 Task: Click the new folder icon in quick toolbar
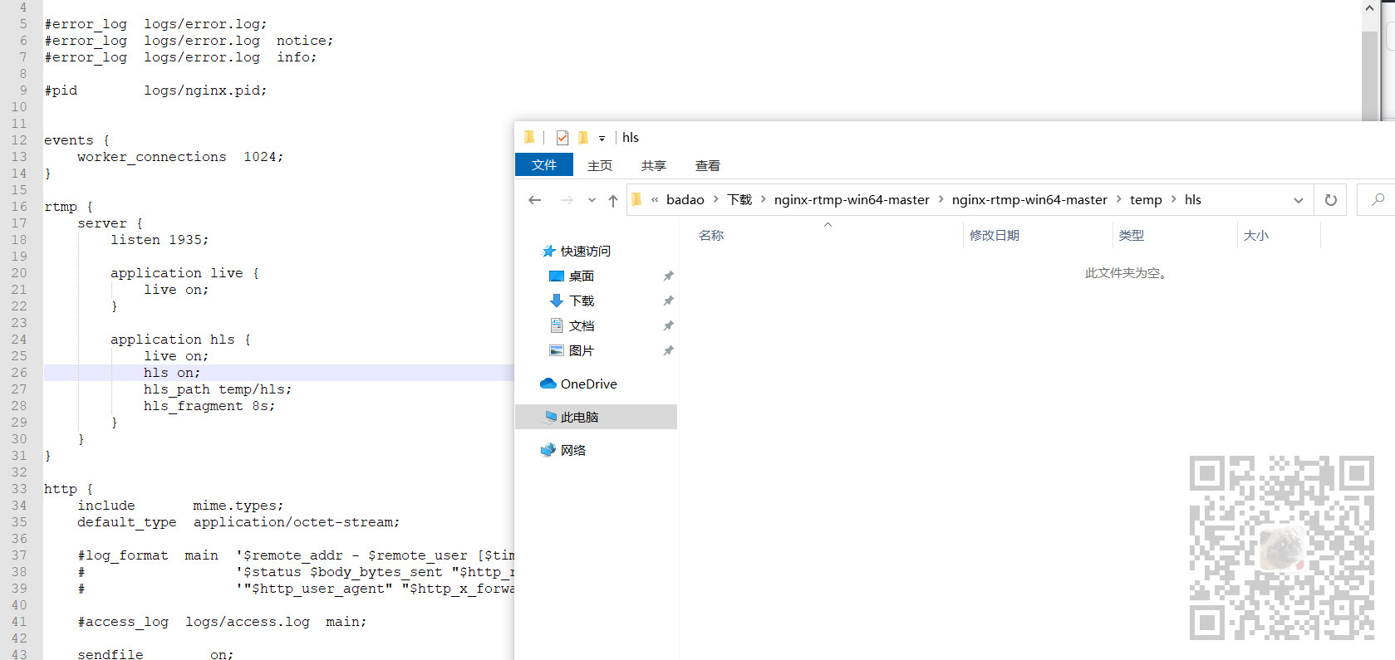pos(583,138)
